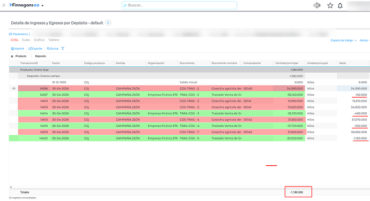This screenshot has width=370, height=201.
Task: Select transaction ID 14614 cell
Action: (x=34, y=113)
